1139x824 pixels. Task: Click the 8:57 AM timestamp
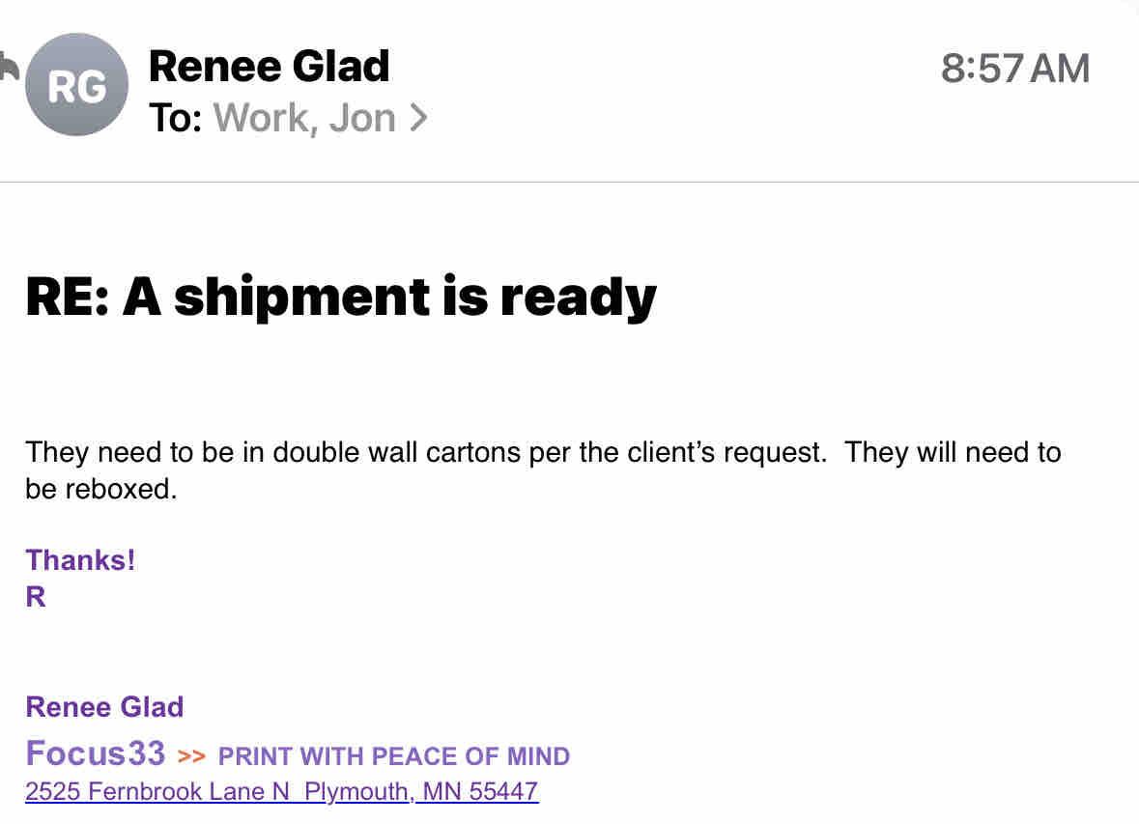(x=1014, y=69)
